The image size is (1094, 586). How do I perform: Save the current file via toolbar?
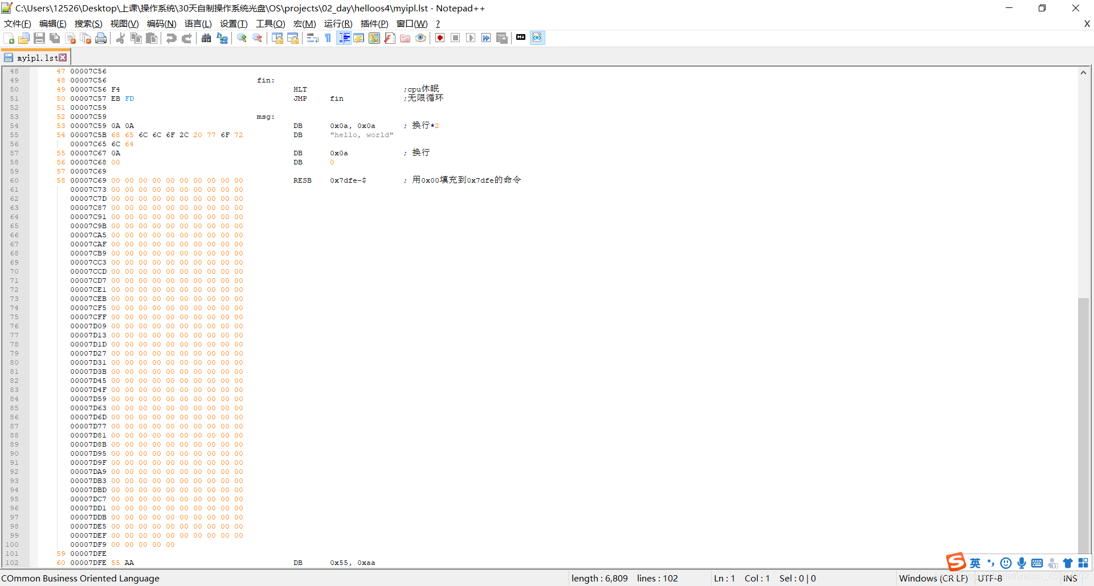pos(39,38)
